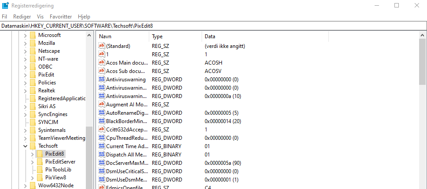This screenshot has width=427, height=189.
Task: Sort values by the Navn column header
Action: tap(122, 36)
